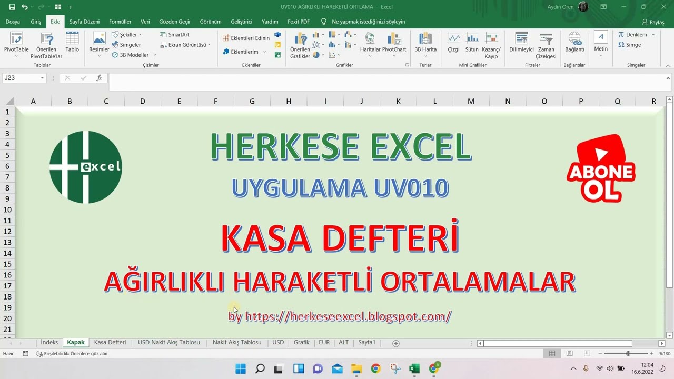The image size is (674, 379).
Task: Click the ABONE OL subscribe image
Action: pyautogui.click(x=601, y=168)
